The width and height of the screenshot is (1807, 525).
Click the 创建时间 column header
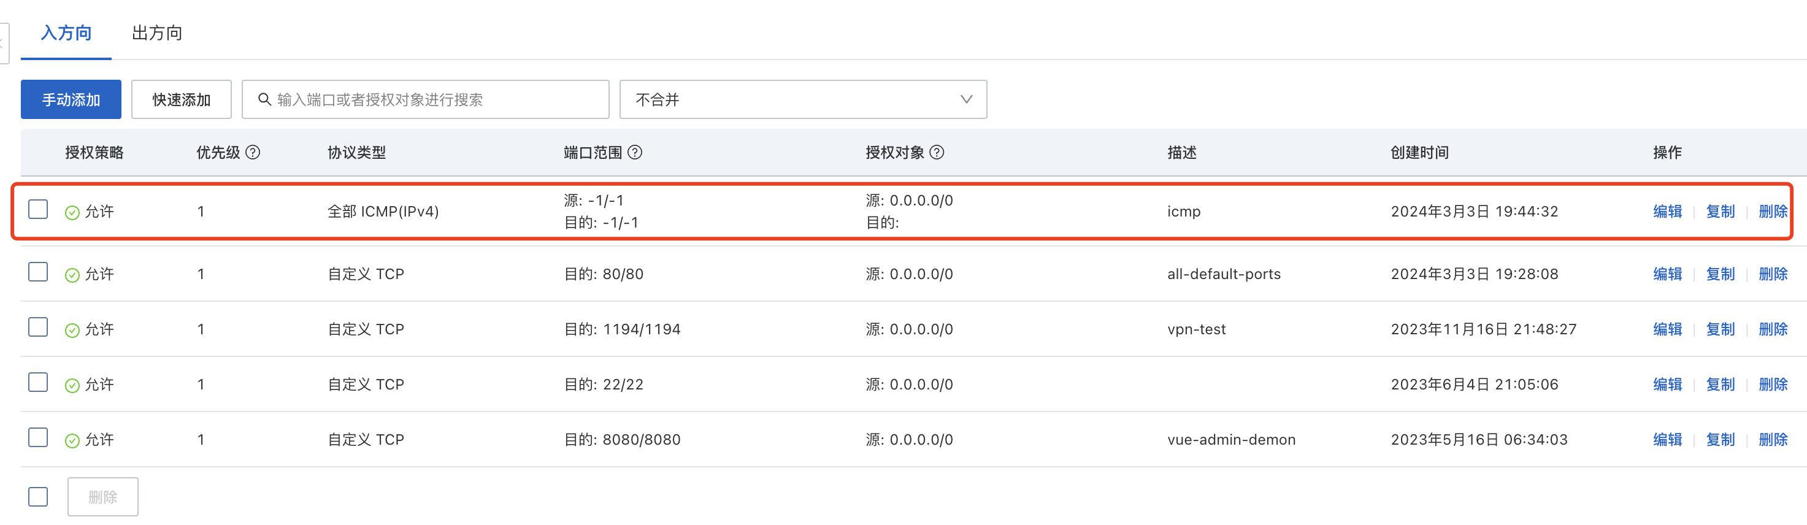tap(1420, 152)
